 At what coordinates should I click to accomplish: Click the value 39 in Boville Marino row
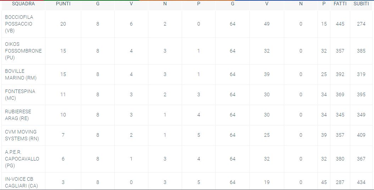[x=267, y=74]
